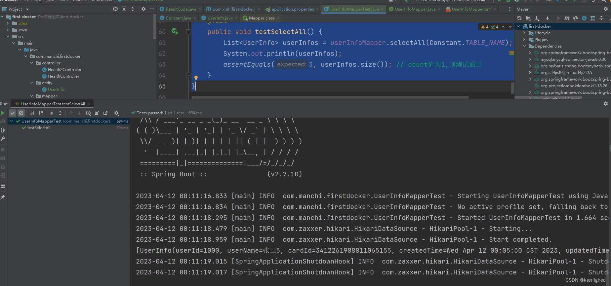611x286 pixels.
Task: Toggle offline mode in Maven toolbar
Action: coord(576,18)
